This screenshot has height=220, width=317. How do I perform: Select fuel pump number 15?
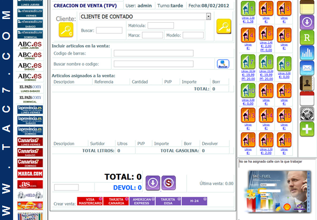[x=284, y=115]
